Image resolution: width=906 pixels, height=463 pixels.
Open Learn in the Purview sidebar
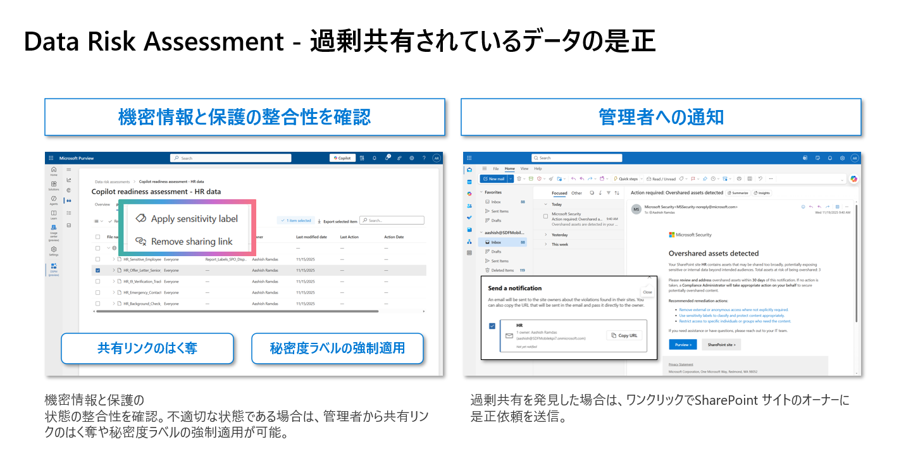tap(54, 214)
